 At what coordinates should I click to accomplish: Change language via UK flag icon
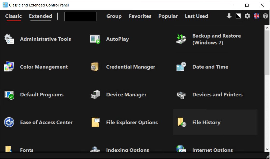pos(256,16)
